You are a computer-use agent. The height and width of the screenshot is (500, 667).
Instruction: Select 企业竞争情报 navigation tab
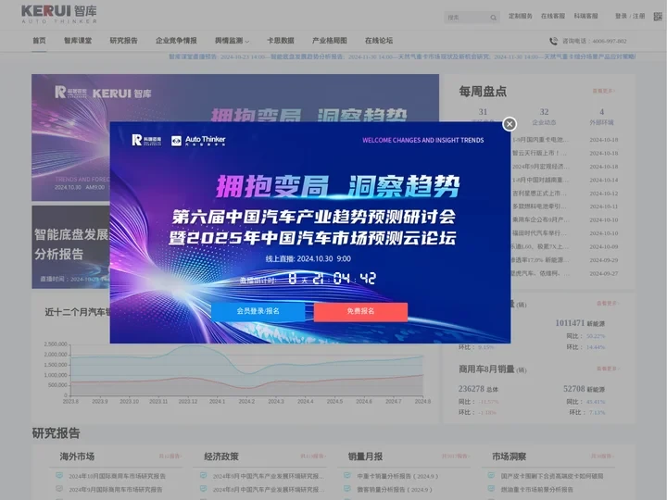click(176, 41)
